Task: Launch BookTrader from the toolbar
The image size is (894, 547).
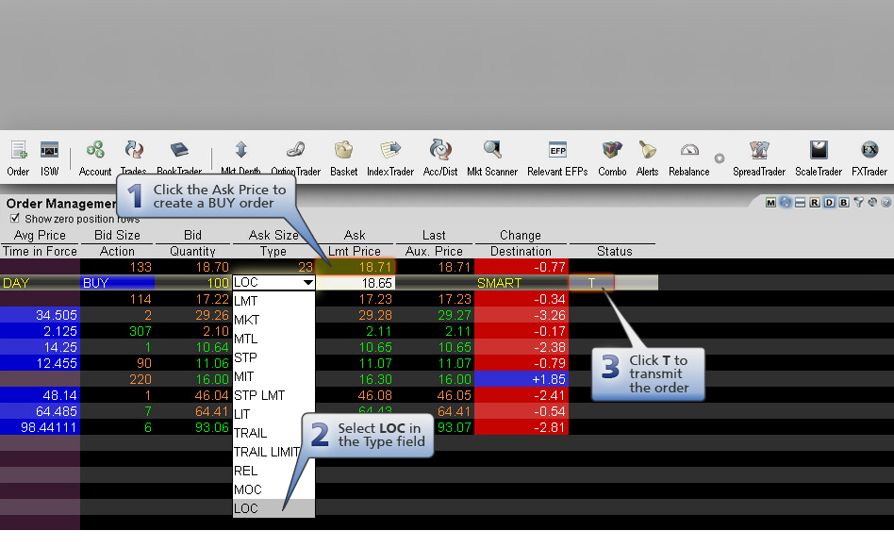Action: point(179,158)
